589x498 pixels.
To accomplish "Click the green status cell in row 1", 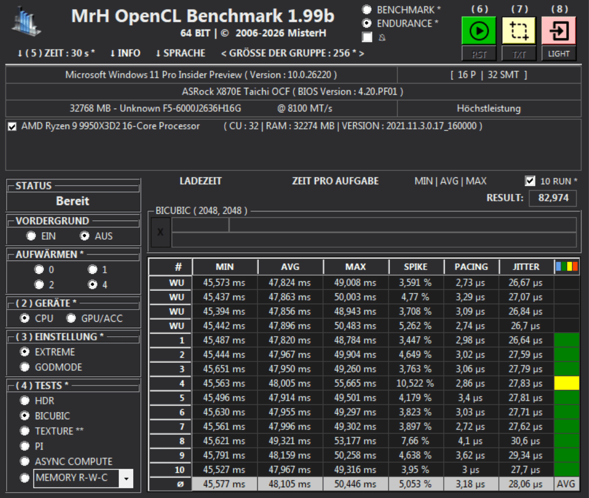I will coord(567,340).
